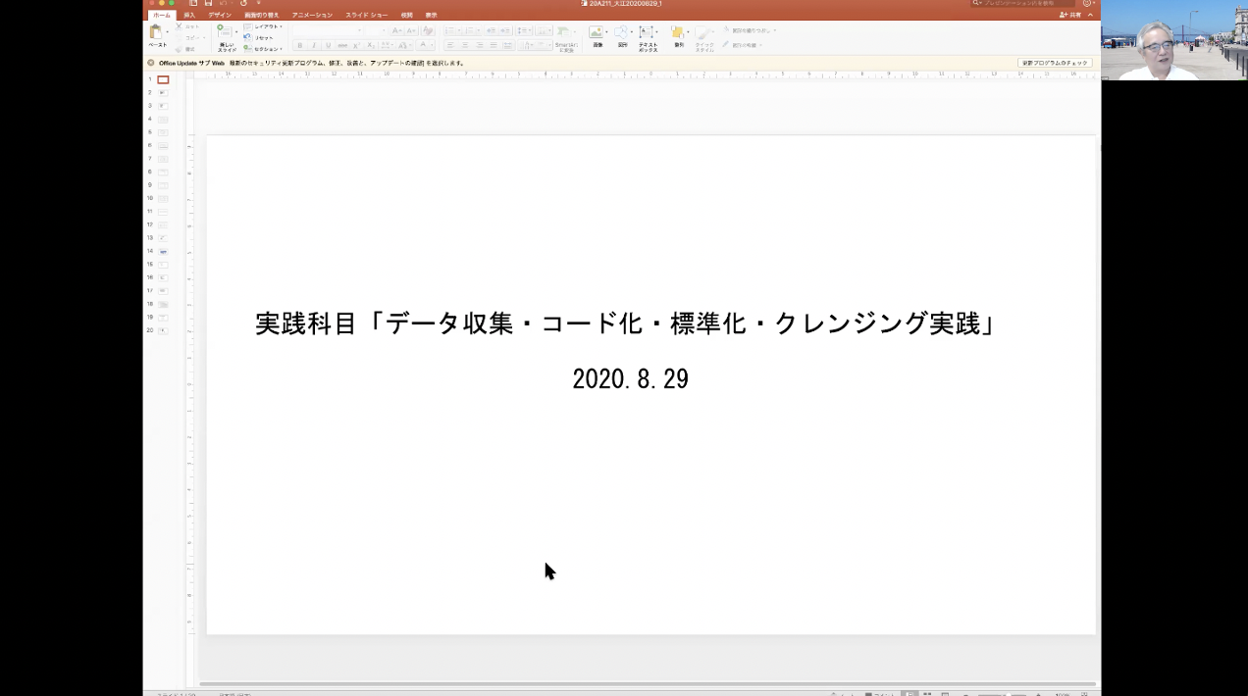Click the smiley feedback icon
Screen dimensions: 1248x696
point(1087,3)
